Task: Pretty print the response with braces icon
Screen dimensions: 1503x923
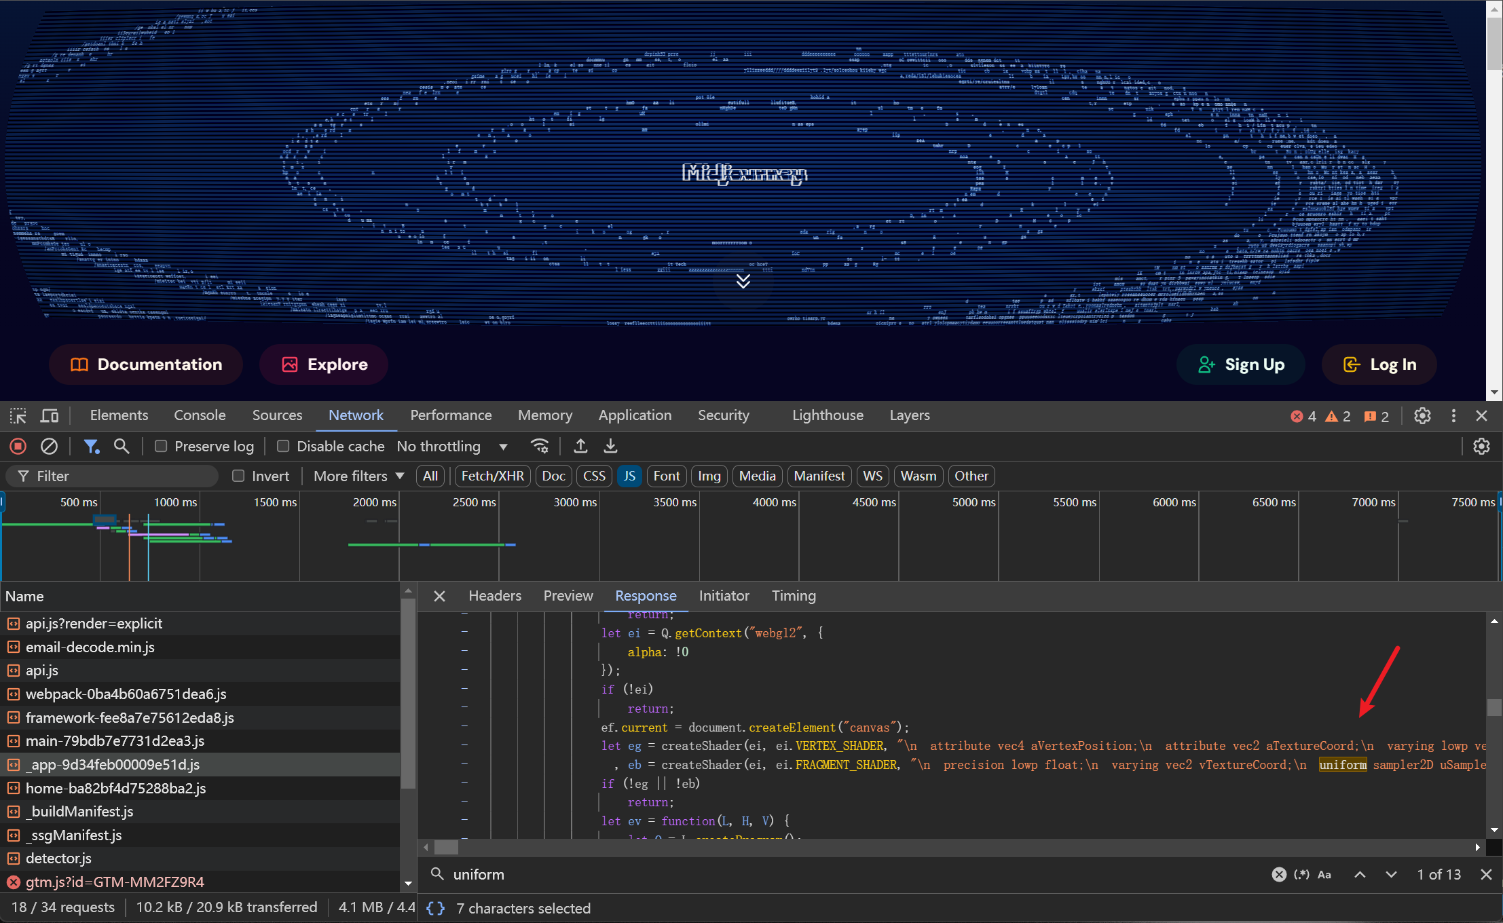Action: [435, 908]
